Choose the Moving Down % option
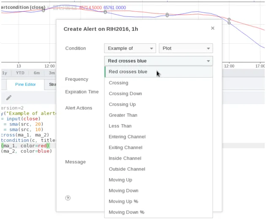Screen dimensions: 266x219 tap(126, 212)
